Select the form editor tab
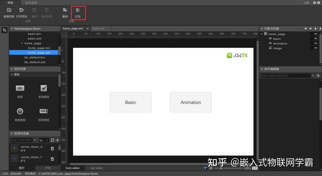322x176 pixels. pyautogui.click(x=73, y=168)
